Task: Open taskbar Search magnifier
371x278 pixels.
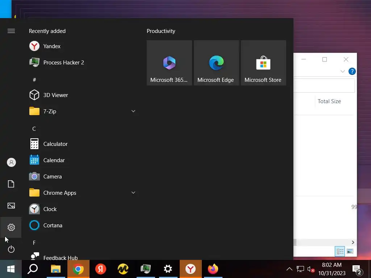Action: (x=33, y=269)
